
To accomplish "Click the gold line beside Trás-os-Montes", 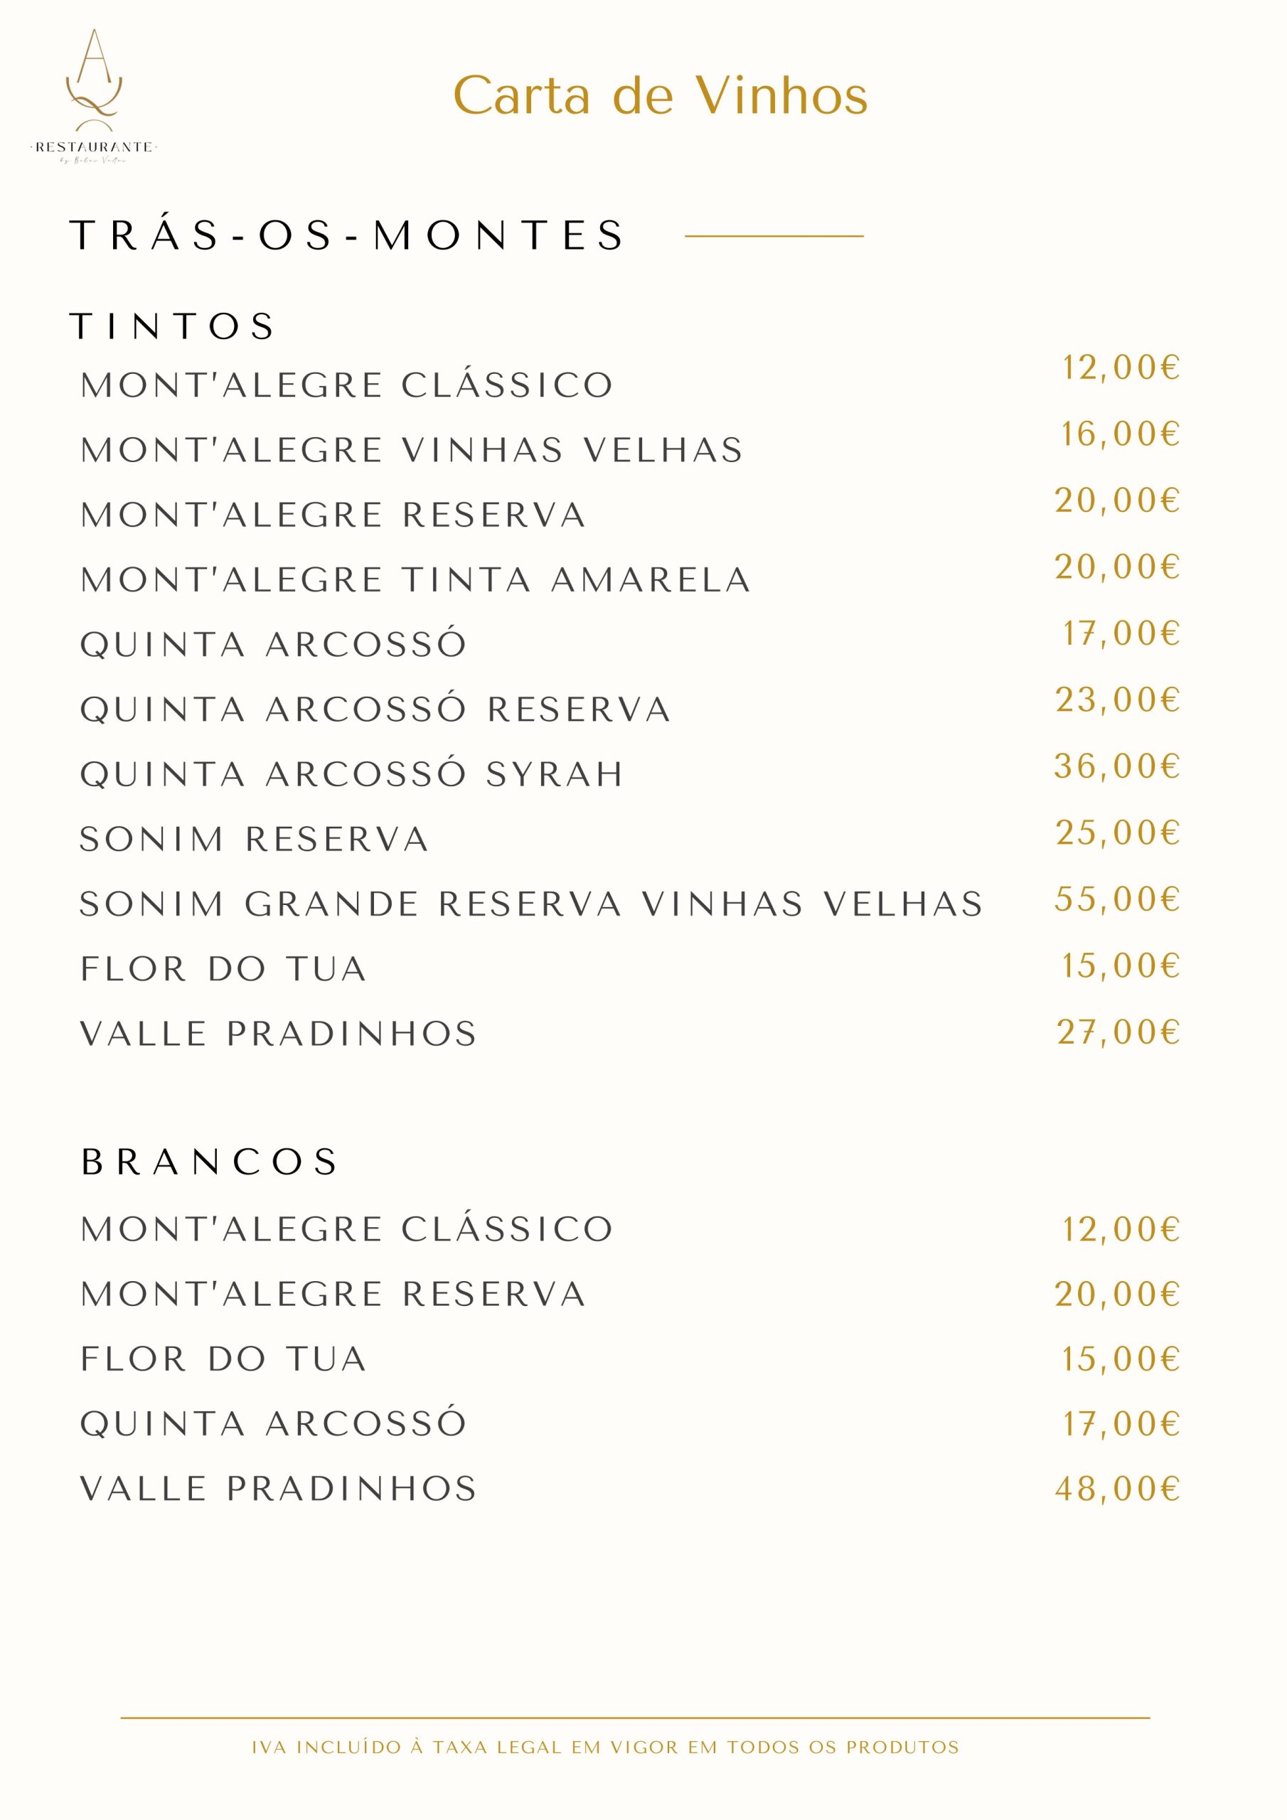I will tap(774, 235).
